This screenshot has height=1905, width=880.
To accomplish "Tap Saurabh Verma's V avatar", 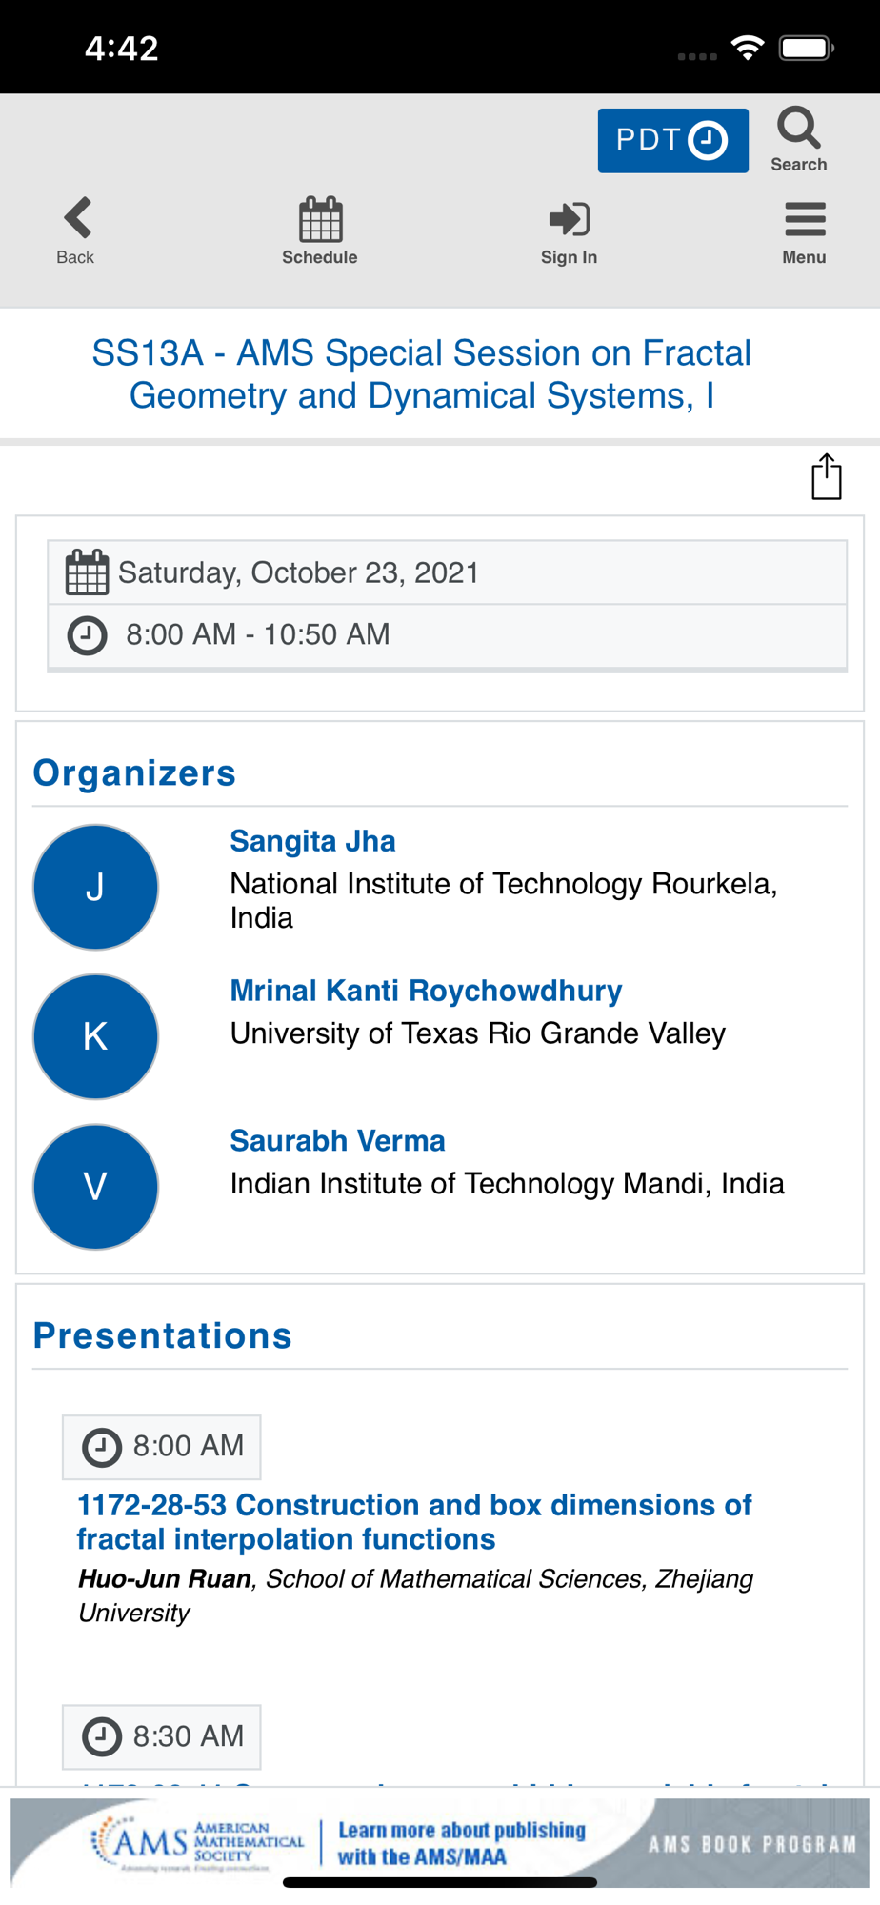I will [95, 1187].
